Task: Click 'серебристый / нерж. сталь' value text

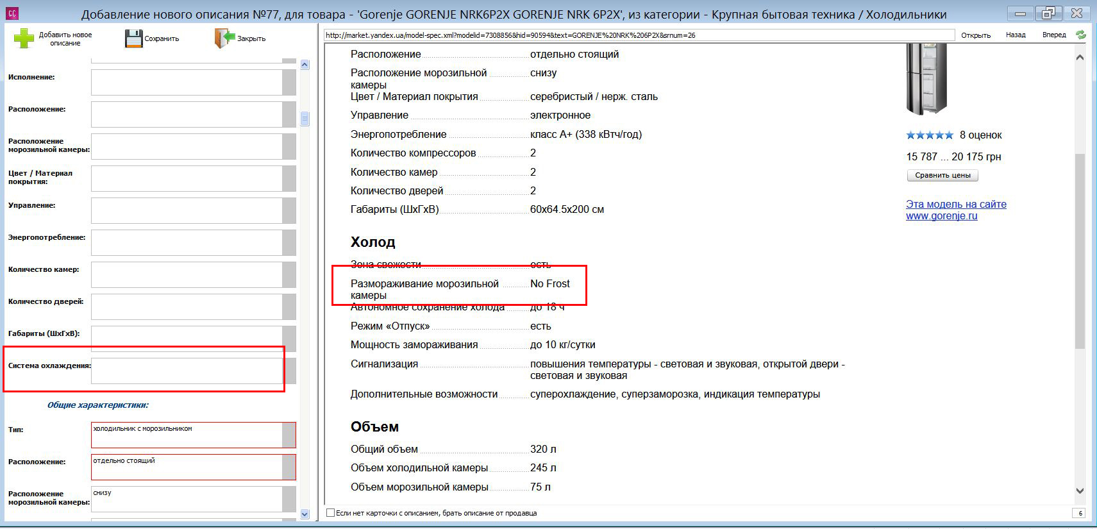Action: point(594,97)
